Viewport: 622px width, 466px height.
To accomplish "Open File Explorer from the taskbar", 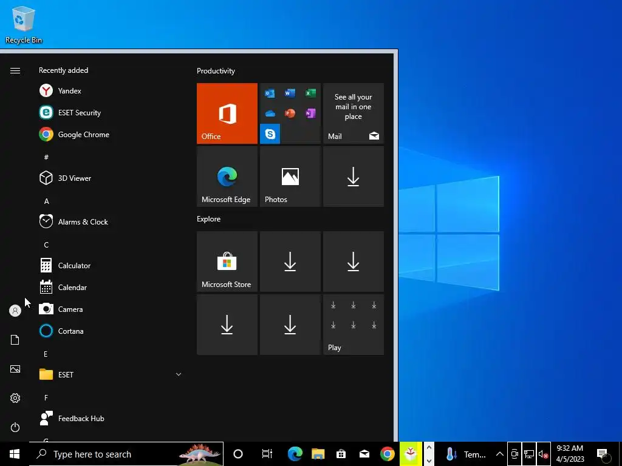I will tap(318, 454).
